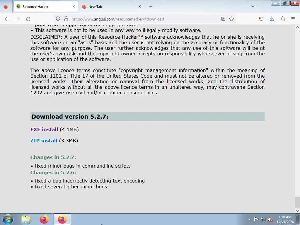List all tabs dropdown arrow
300x225 pixels.
[x=253, y=6]
